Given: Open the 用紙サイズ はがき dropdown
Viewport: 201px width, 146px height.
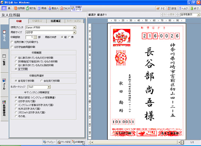Looking at the screenshot, I should tap(75, 32).
